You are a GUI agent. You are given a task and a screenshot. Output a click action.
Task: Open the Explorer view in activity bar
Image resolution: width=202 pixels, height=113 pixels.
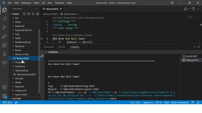point(4,10)
